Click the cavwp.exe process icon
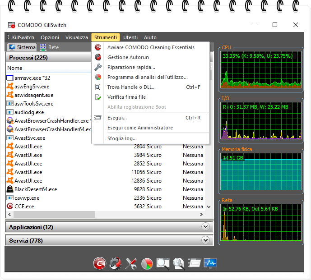This screenshot has height=280, width=311. tap(10, 197)
